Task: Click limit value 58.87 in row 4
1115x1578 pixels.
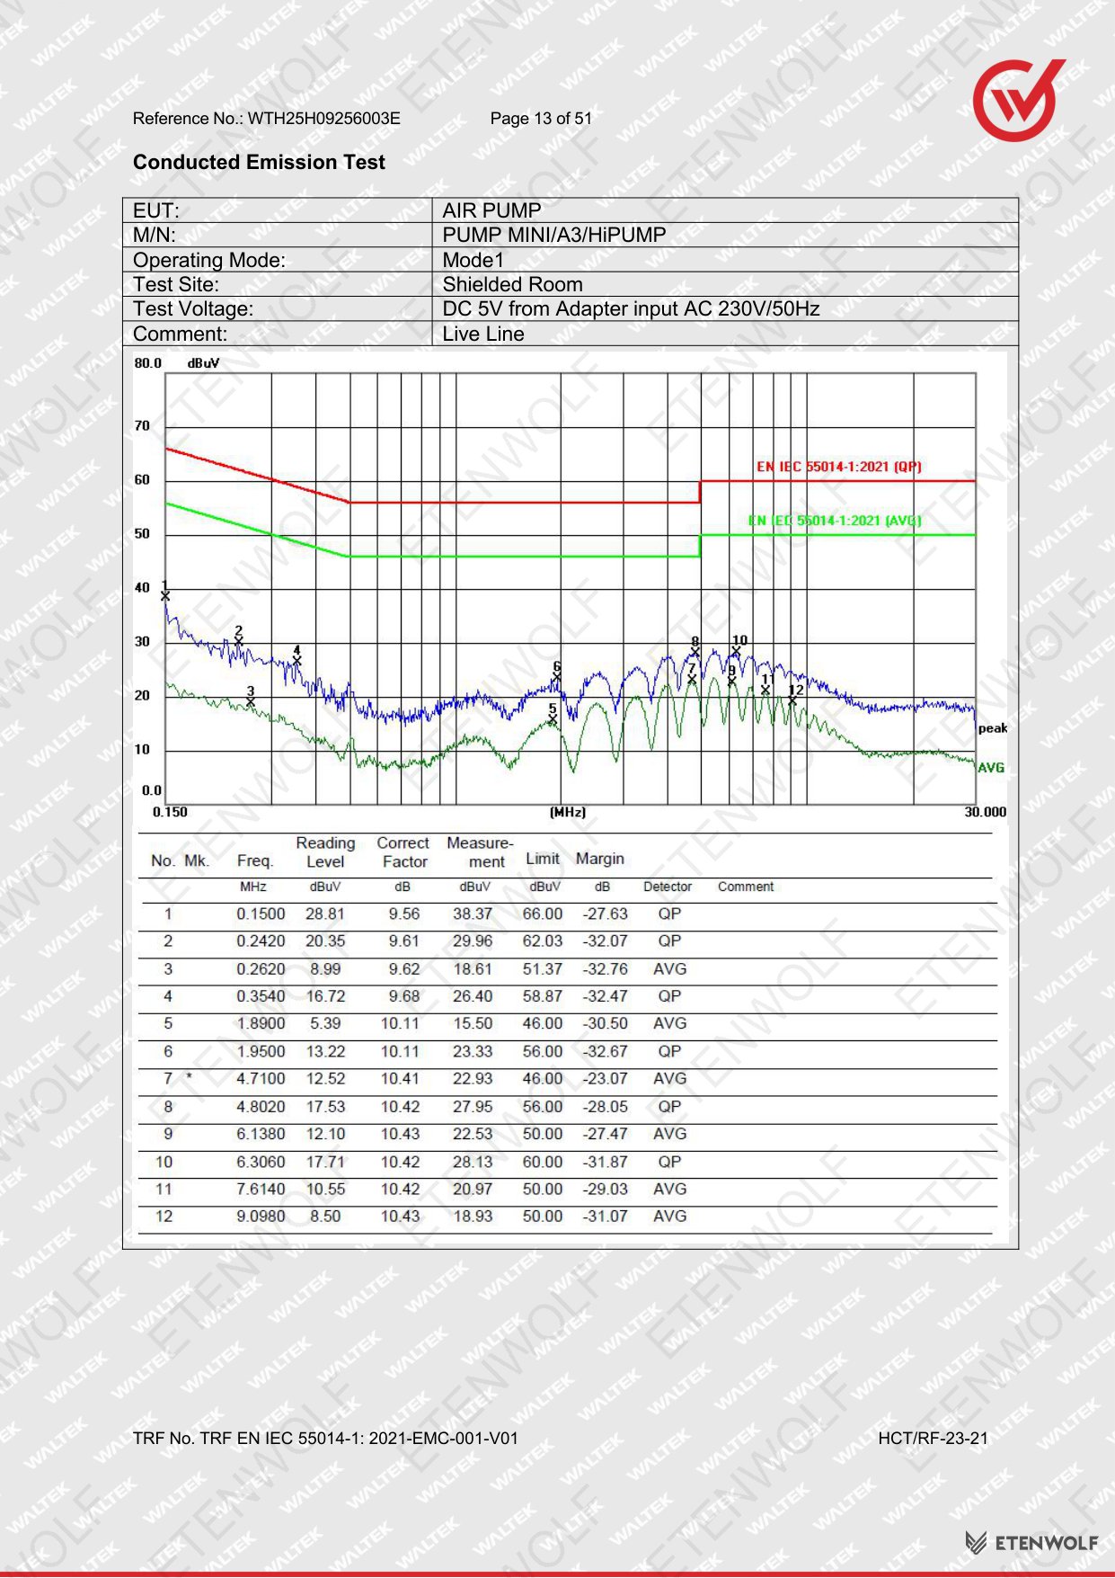Action: click(543, 996)
